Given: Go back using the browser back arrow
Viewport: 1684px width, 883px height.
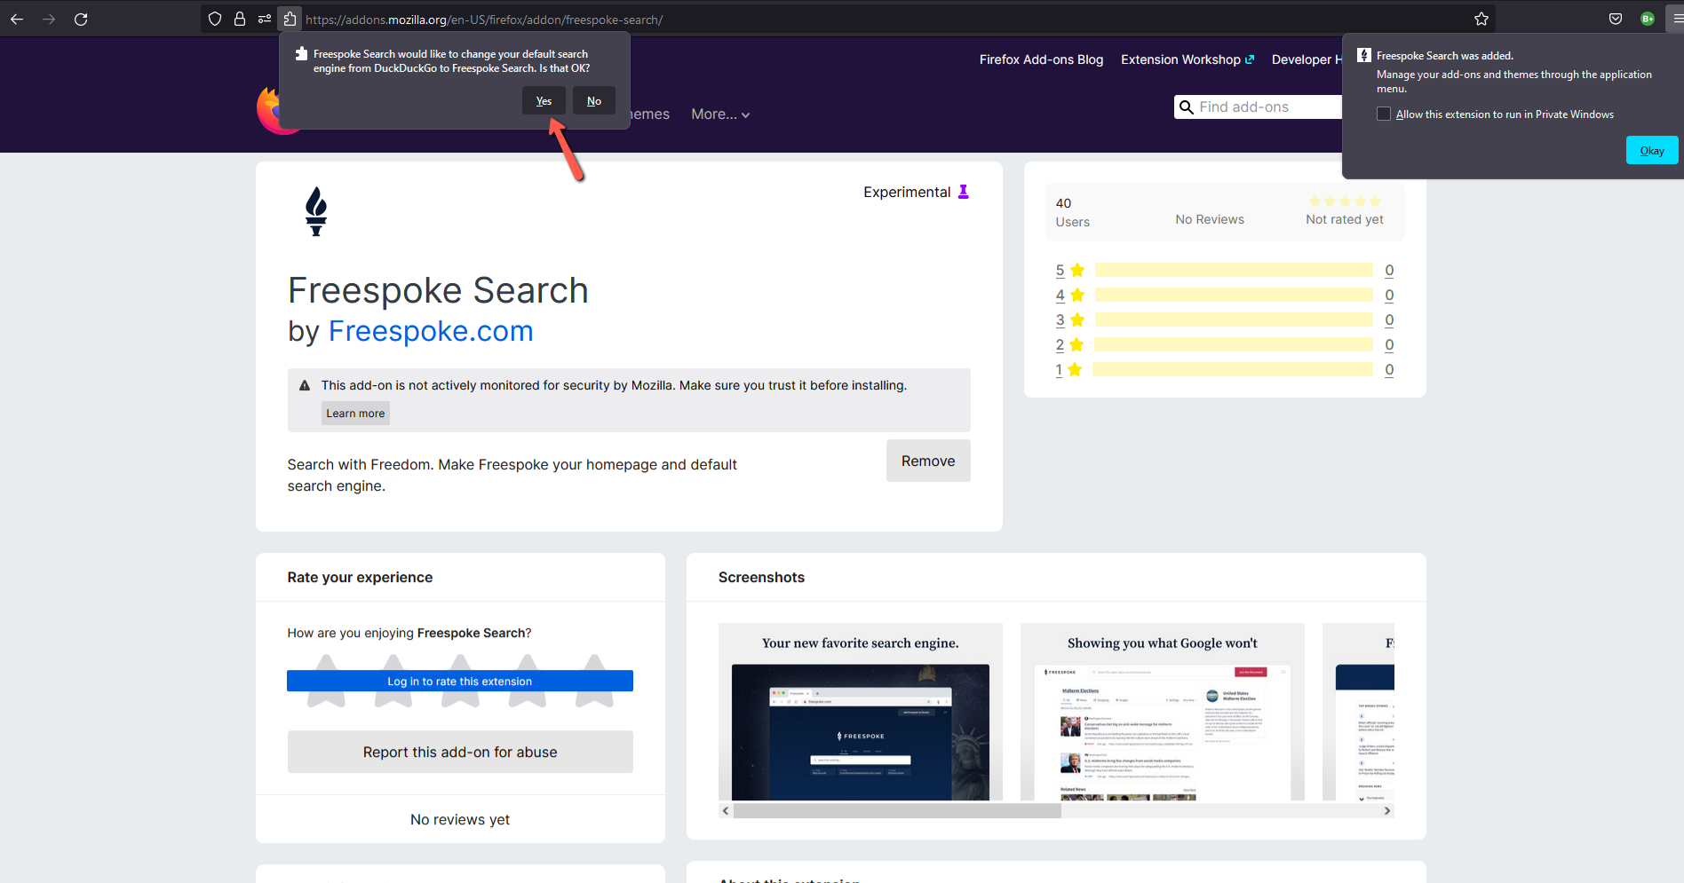Looking at the screenshot, I should tap(17, 19).
